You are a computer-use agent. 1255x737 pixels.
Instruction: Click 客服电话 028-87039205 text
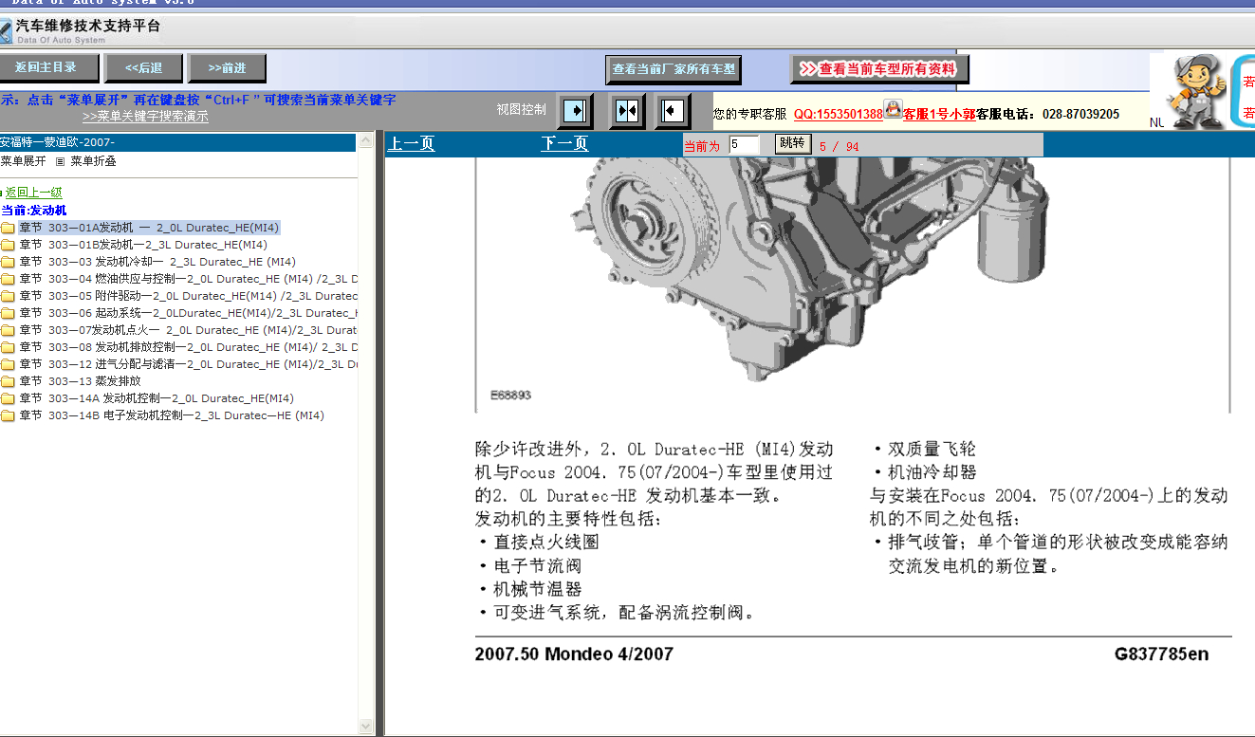[1047, 114]
